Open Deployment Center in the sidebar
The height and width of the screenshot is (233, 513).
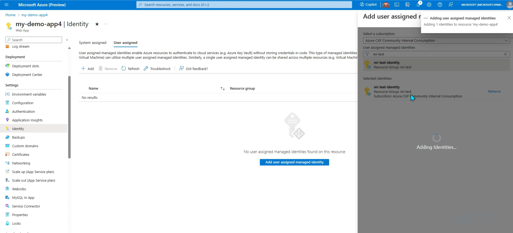coord(27,75)
